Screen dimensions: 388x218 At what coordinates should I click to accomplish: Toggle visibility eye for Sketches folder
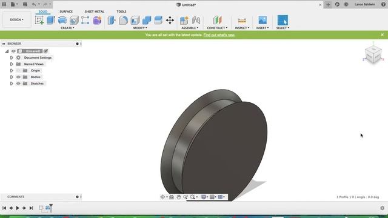click(18, 84)
